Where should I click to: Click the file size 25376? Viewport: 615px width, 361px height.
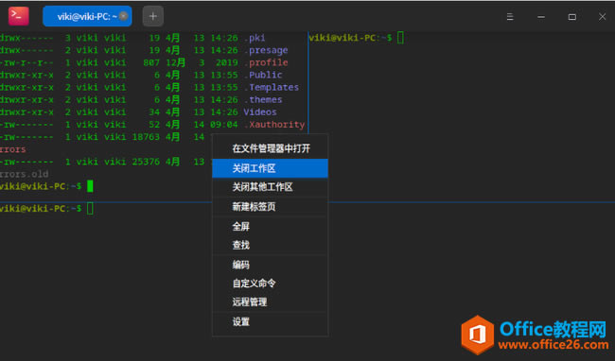click(146, 162)
